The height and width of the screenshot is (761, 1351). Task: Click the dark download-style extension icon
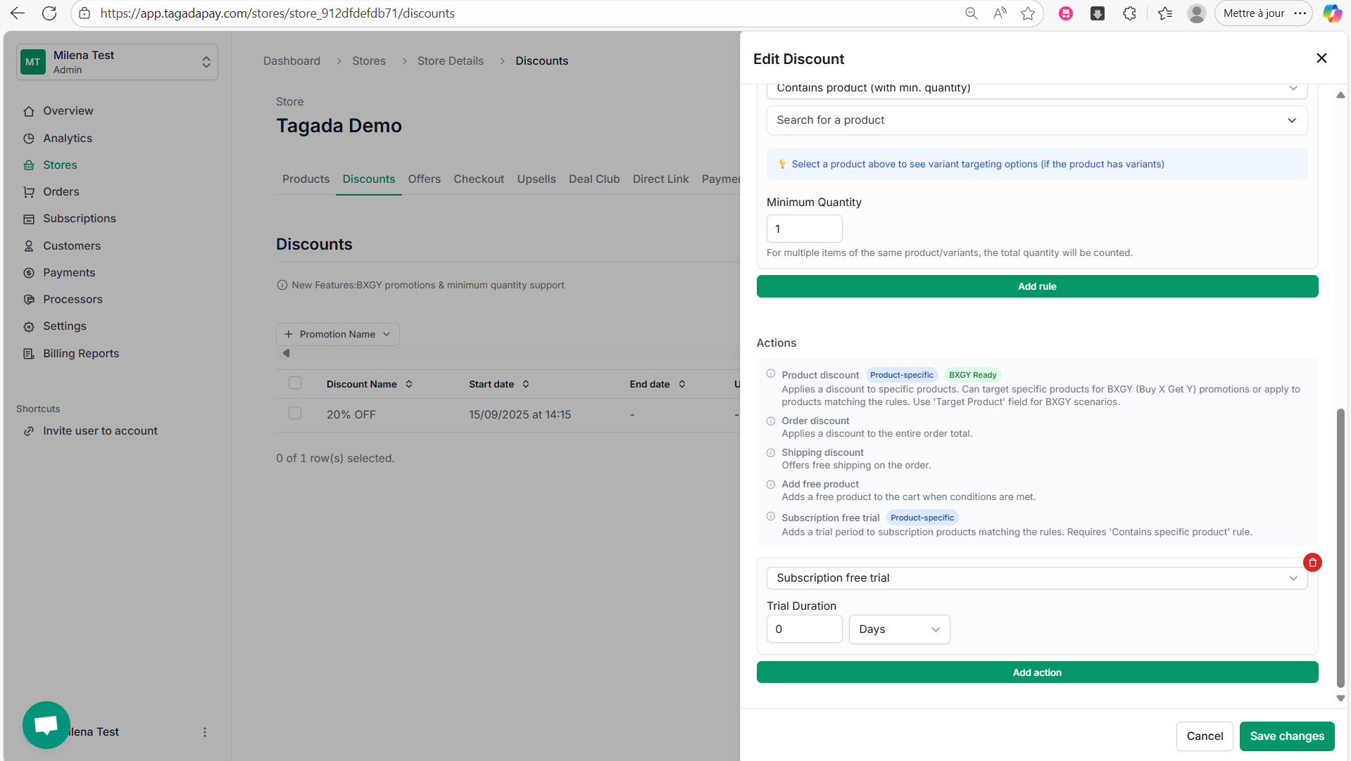[x=1098, y=13]
